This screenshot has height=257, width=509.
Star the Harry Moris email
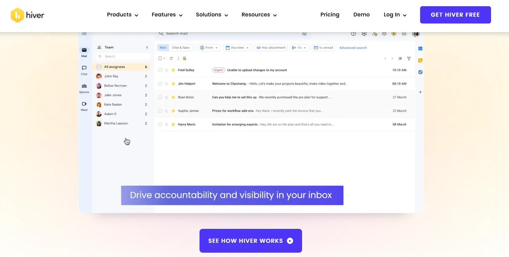coord(167,125)
